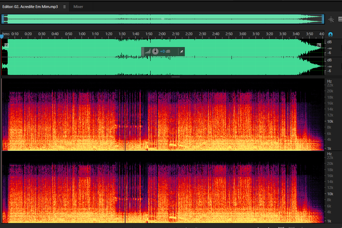Select the fade in handle on waveform
342x228 pixels.
(7, 45)
